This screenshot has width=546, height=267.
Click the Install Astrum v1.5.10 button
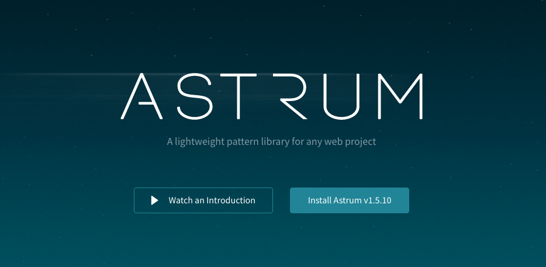349,200
